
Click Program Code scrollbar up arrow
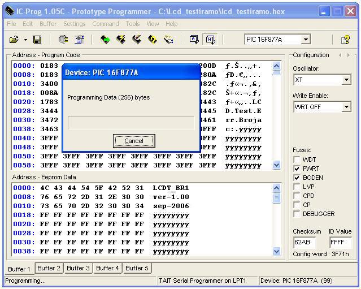tap(276, 66)
